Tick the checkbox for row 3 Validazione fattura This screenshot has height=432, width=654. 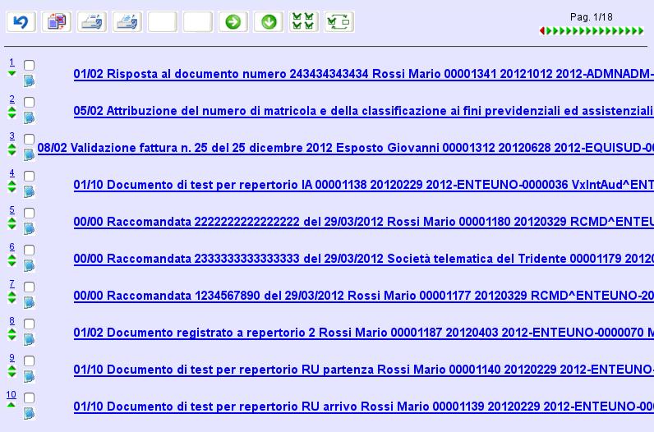point(29,139)
